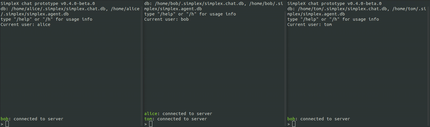Click the usage info help line in bob's terminal
Viewport: 430px width, 127px height.
[x=190, y=14]
